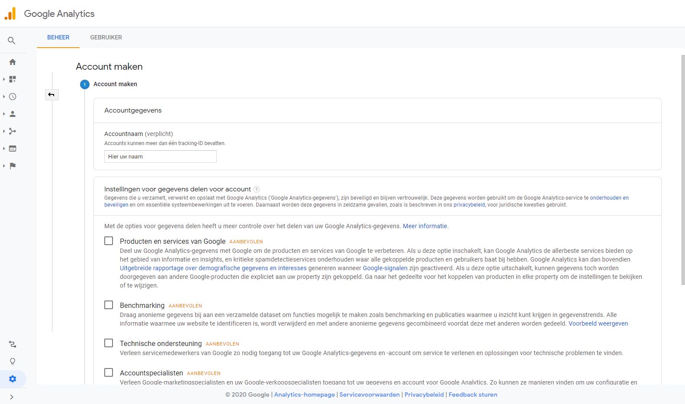Viewport: 685px width, 404px height.
Task: Open the Home icon in sidebar
Action: (13, 62)
